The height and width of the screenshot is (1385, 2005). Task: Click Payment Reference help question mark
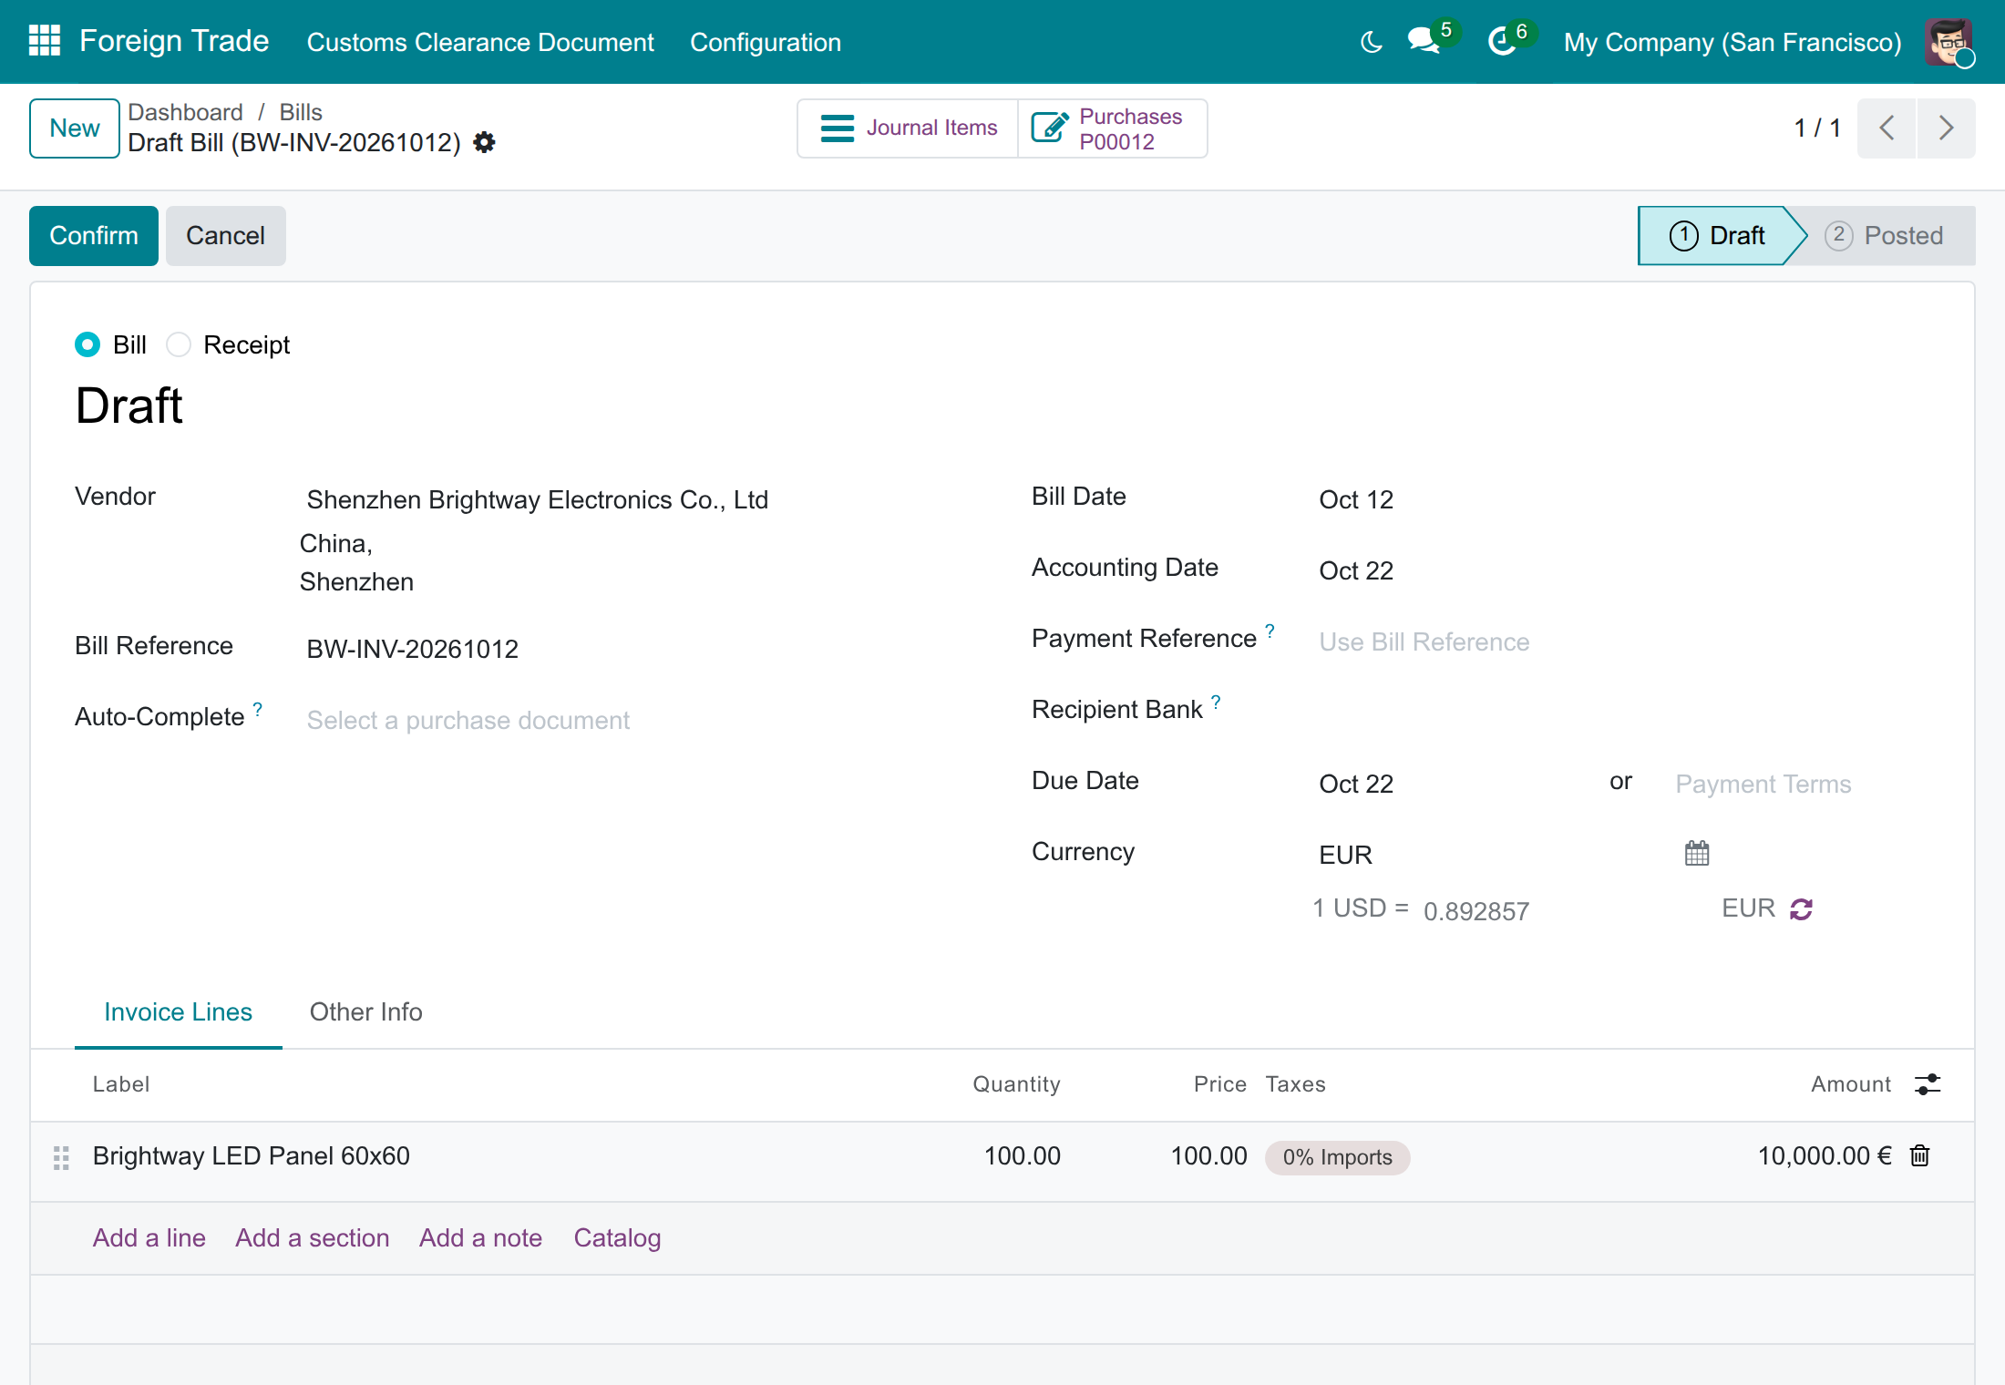pos(1270,631)
